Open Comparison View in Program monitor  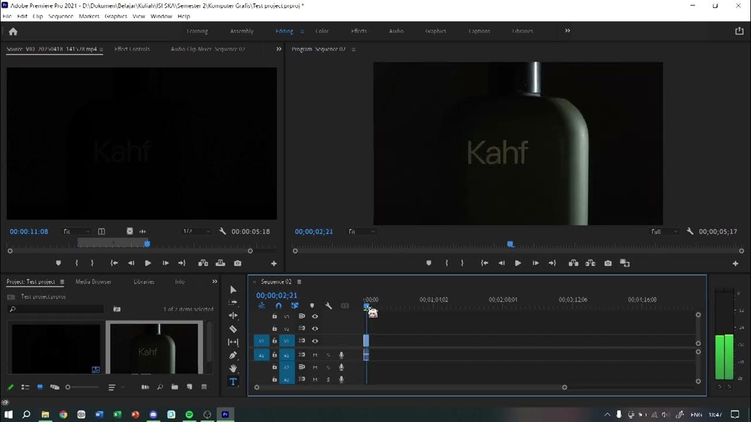(625, 263)
